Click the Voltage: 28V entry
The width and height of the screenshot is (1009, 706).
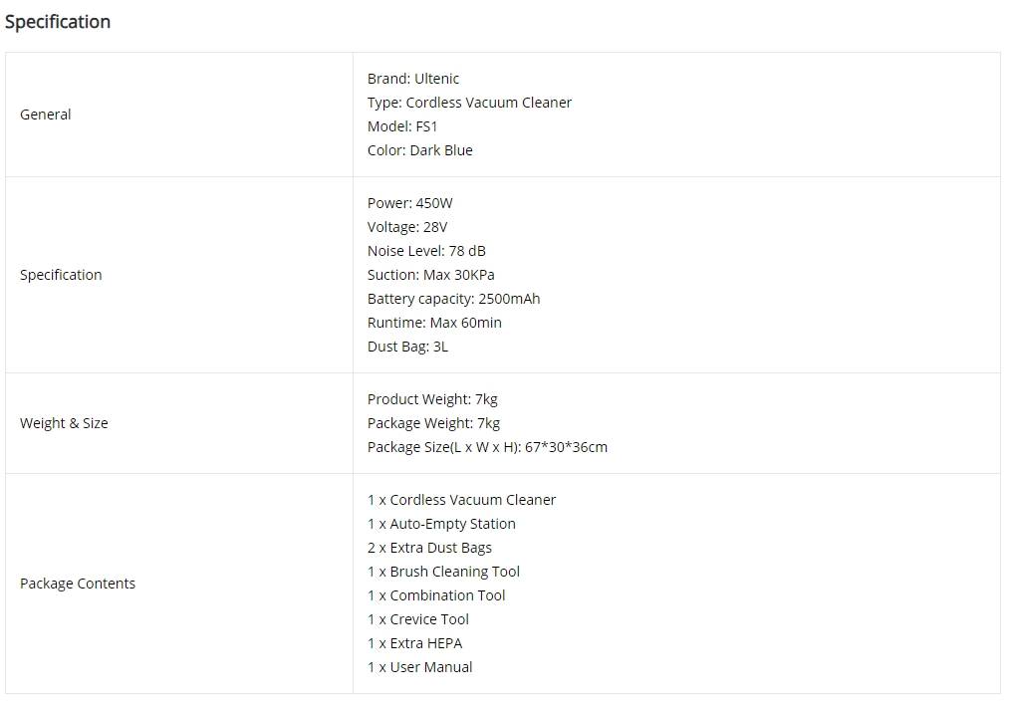pos(407,227)
